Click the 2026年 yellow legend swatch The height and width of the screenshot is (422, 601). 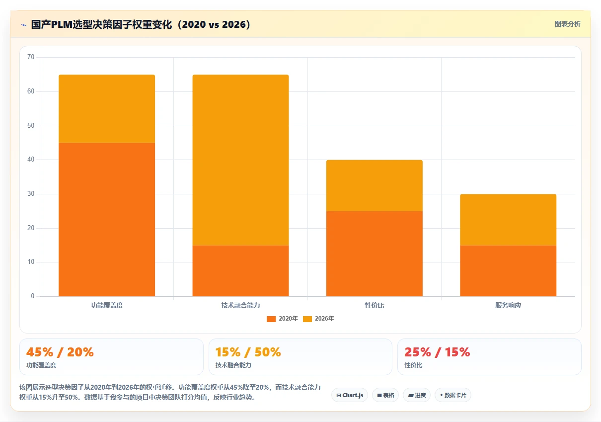tap(307, 319)
